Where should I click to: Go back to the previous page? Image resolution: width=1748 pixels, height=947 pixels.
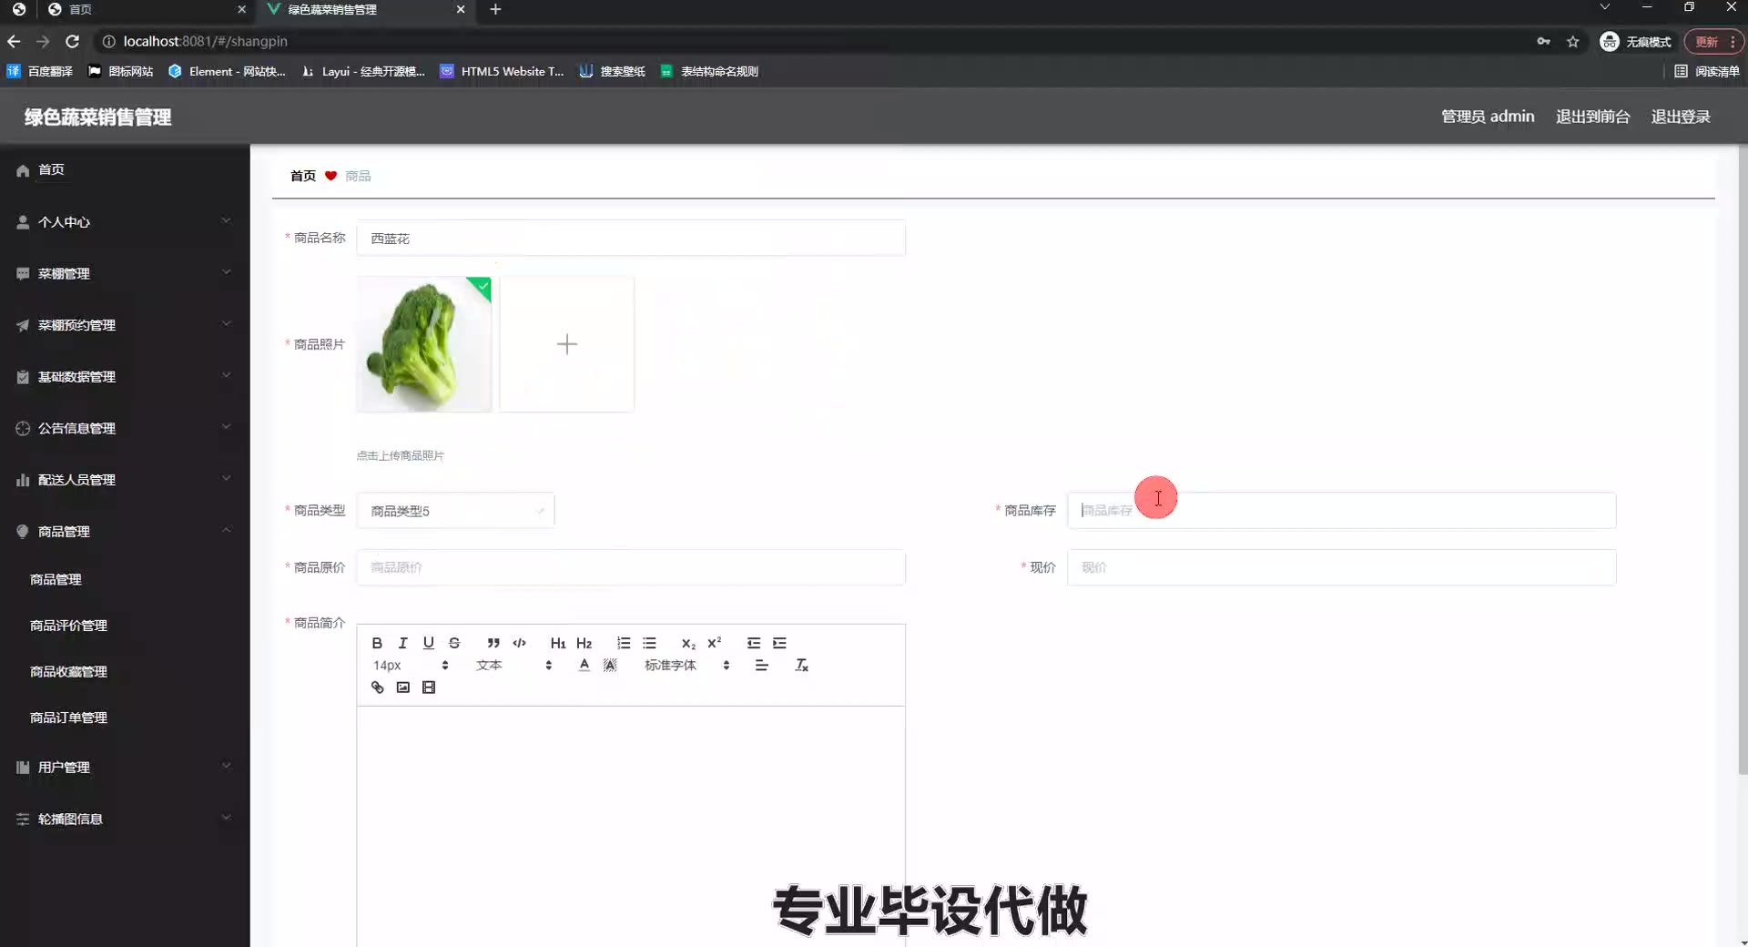(14, 41)
